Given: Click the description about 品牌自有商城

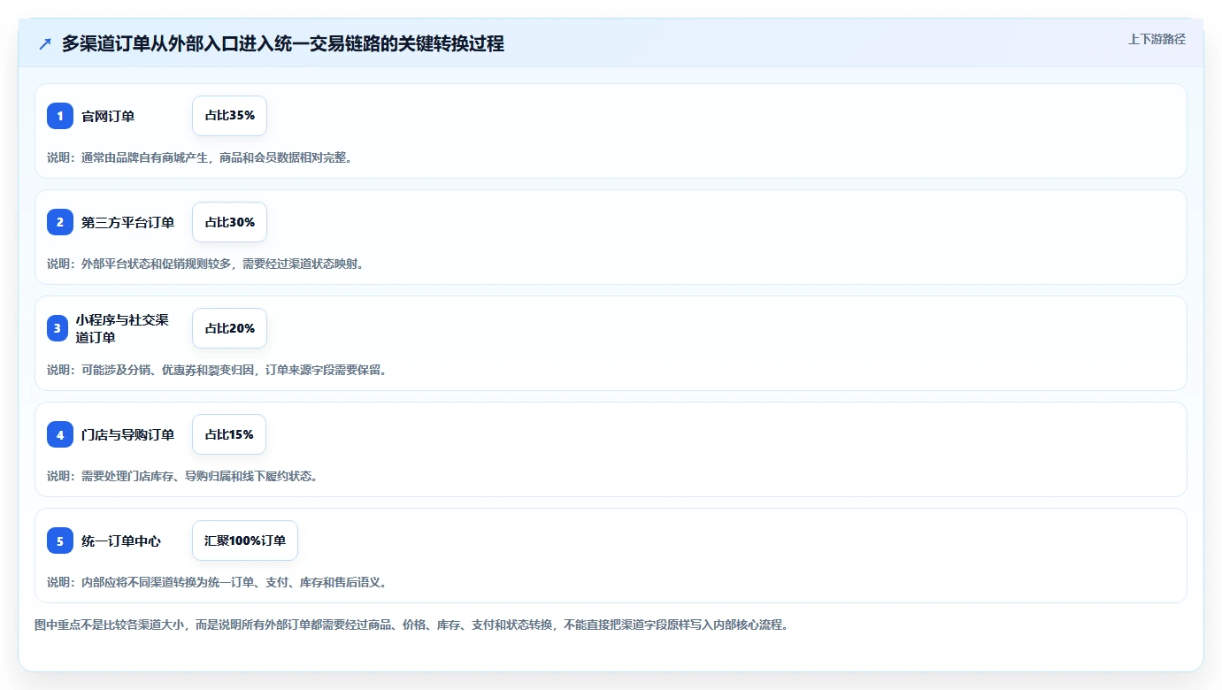Looking at the screenshot, I should tap(199, 157).
